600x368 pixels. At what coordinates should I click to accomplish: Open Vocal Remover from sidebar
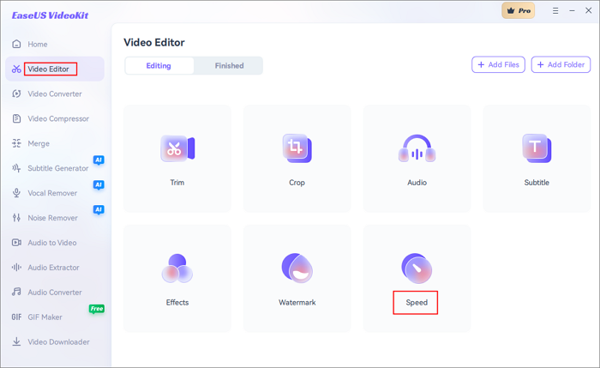coord(52,194)
